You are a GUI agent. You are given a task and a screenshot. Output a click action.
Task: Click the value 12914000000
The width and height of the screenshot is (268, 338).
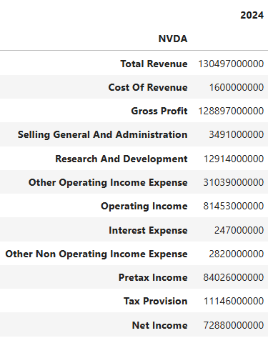coord(234,159)
